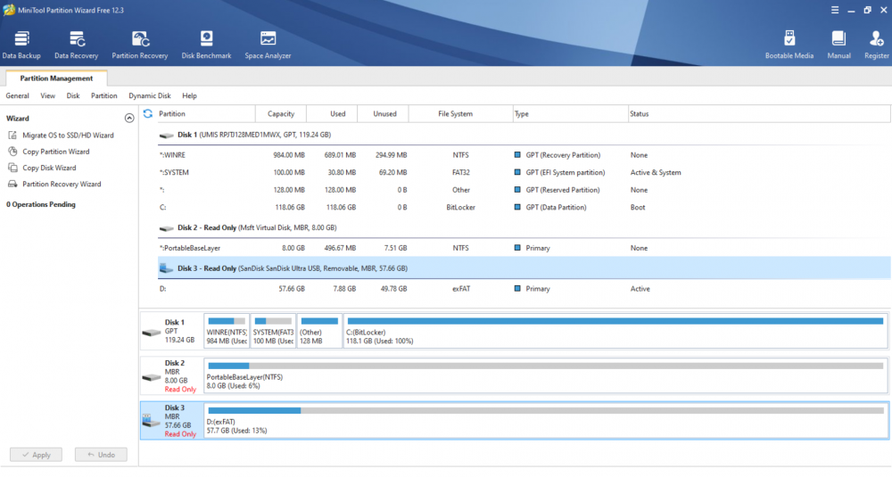The height and width of the screenshot is (477, 892).
Task: Open Partition Recovery tool
Action: (x=140, y=45)
